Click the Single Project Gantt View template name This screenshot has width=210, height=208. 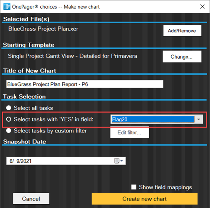point(73,56)
